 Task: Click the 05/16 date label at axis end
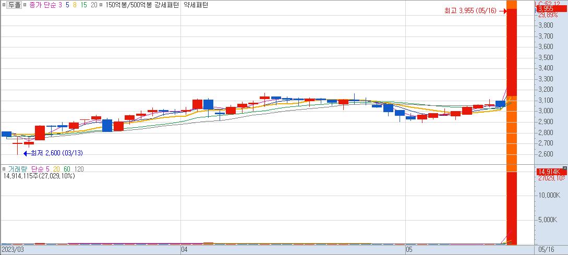pos(546,250)
